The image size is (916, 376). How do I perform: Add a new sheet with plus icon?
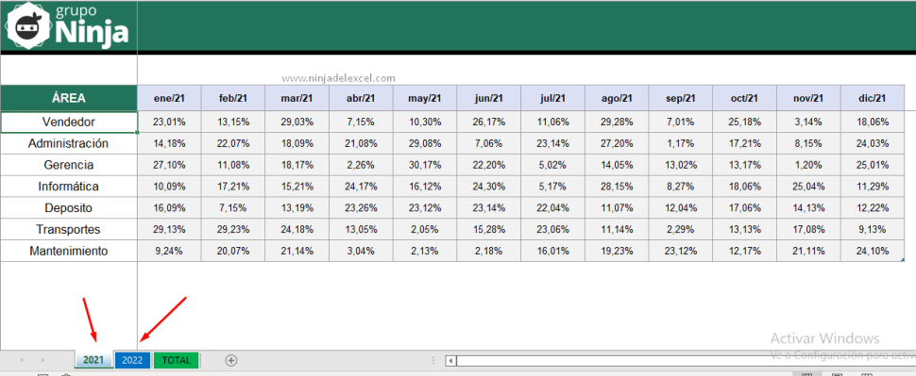(231, 360)
